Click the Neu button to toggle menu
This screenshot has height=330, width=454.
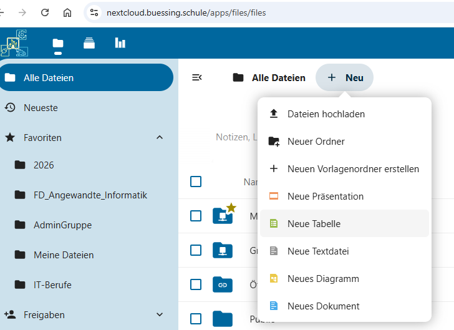[345, 78]
